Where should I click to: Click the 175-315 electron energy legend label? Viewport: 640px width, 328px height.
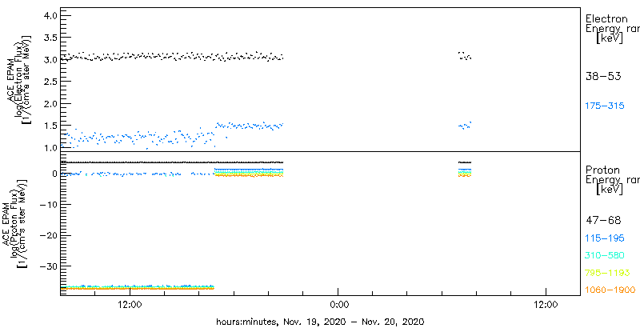point(605,106)
